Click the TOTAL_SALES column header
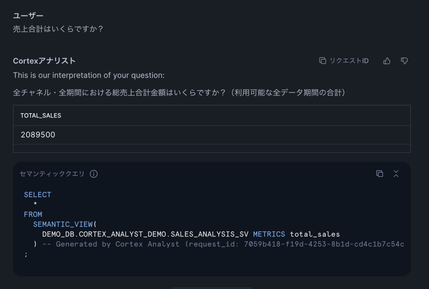Image resolution: width=429 pixels, height=289 pixels. 41,115
